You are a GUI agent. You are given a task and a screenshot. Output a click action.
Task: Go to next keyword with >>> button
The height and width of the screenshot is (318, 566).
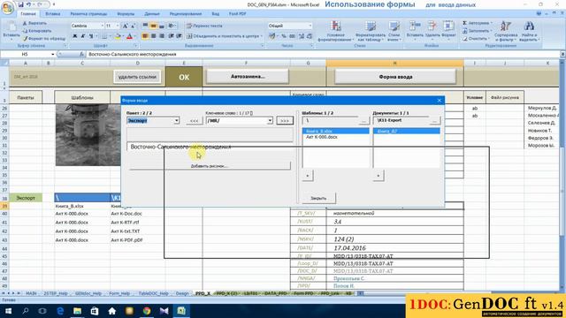285,121
